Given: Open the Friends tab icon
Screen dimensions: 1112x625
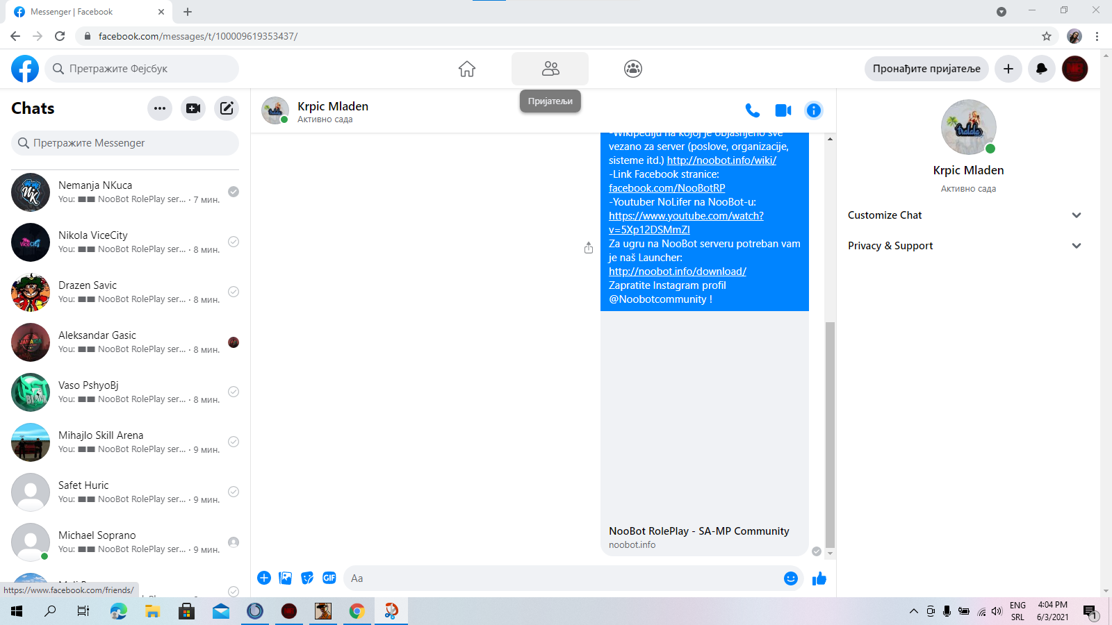Looking at the screenshot, I should 550,69.
